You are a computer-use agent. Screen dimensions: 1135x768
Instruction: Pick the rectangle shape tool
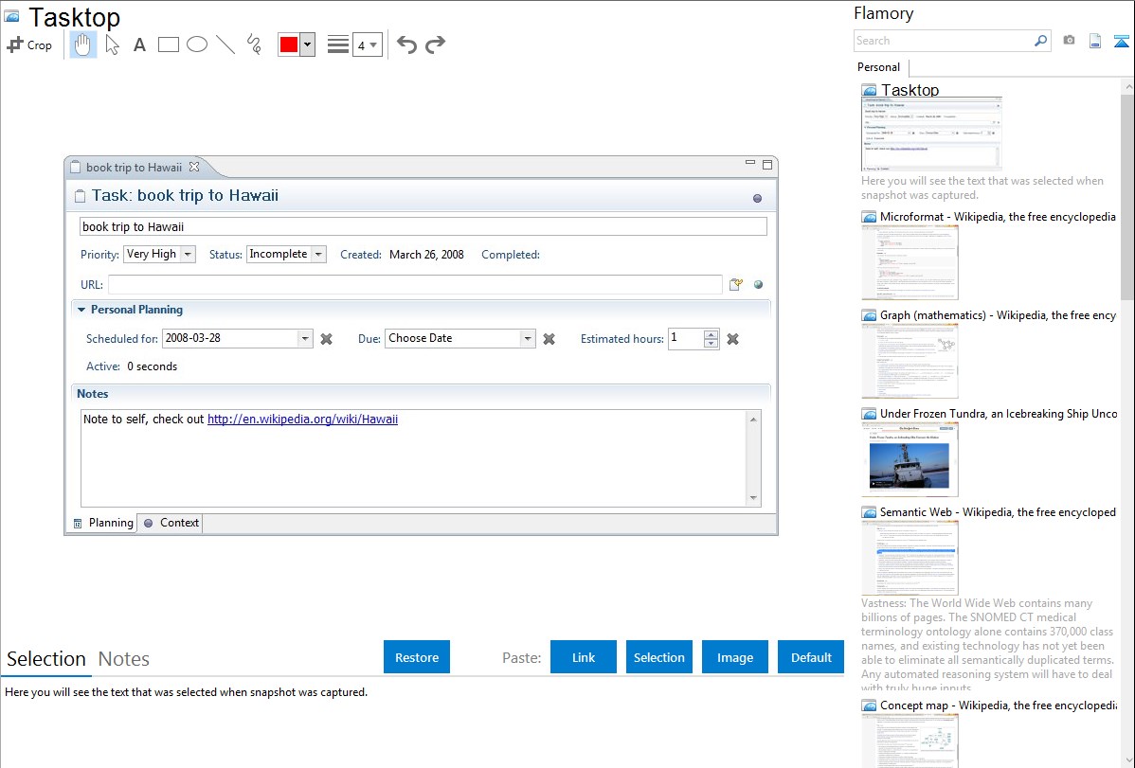coord(169,45)
